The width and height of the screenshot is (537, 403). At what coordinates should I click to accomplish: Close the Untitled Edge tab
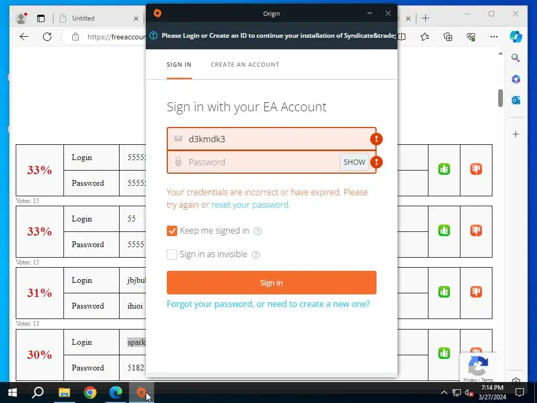(136, 18)
